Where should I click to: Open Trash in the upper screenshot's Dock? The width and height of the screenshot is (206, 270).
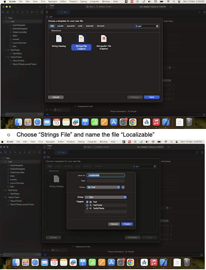189,122
